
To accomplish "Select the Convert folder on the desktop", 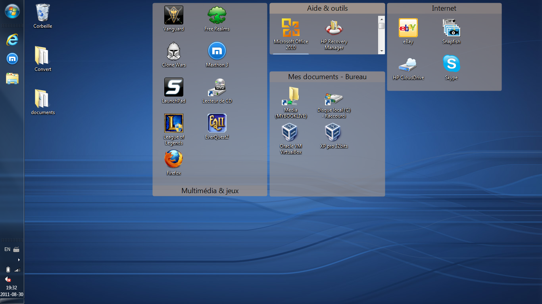I will coord(43,59).
